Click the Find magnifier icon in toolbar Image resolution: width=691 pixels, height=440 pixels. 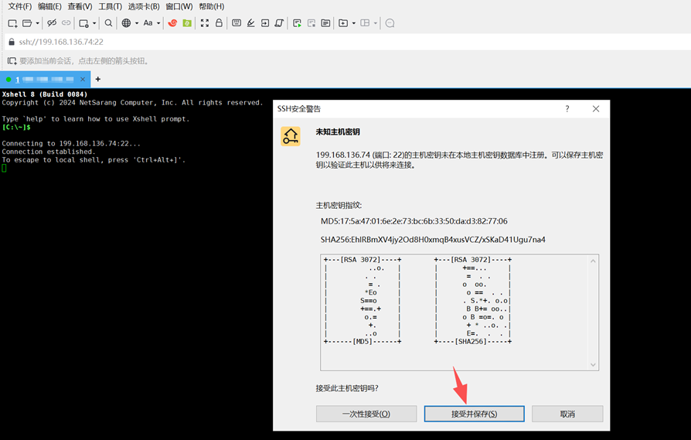pyautogui.click(x=108, y=23)
